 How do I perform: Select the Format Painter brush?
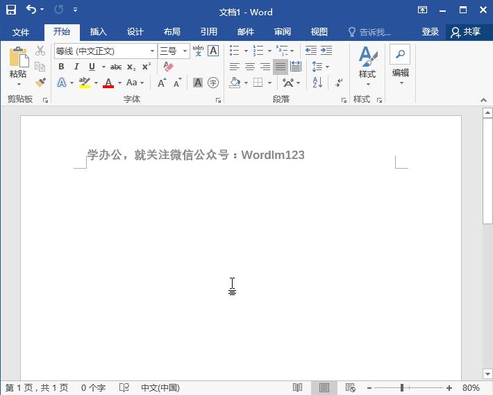click(40, 83)
